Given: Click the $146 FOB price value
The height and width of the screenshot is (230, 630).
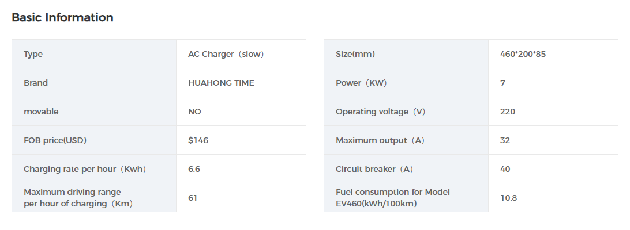Looking at the screenshot, I should click(x=198, y=140).
